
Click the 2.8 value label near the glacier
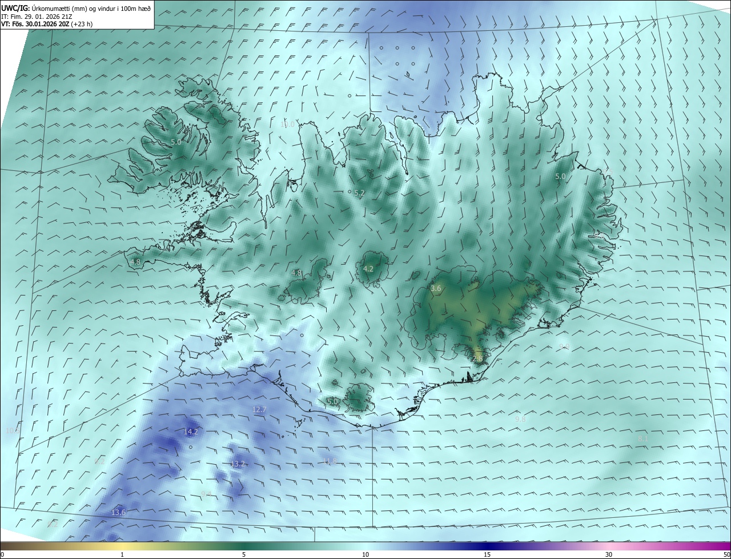coord(478,358)
